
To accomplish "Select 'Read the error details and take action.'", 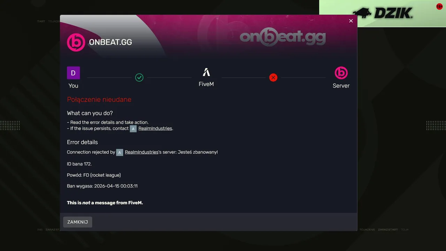I will point(109,122).
